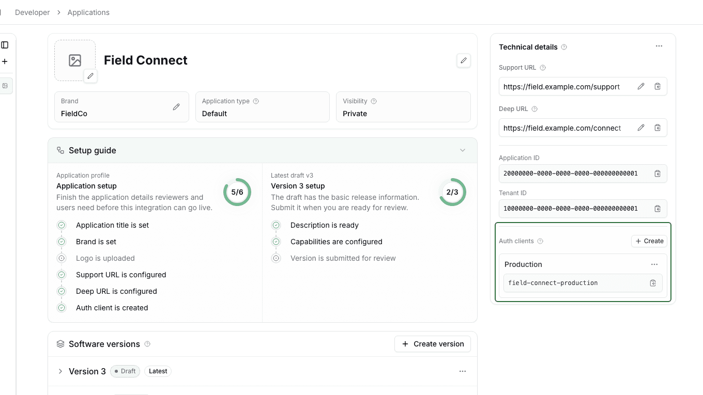Viewport: 703px width, 395px height.
Task: Click the Tenant ID value
Action: pos(571,209)
